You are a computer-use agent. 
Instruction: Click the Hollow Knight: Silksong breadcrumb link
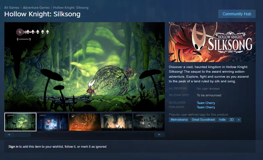[x=71, y=8]
